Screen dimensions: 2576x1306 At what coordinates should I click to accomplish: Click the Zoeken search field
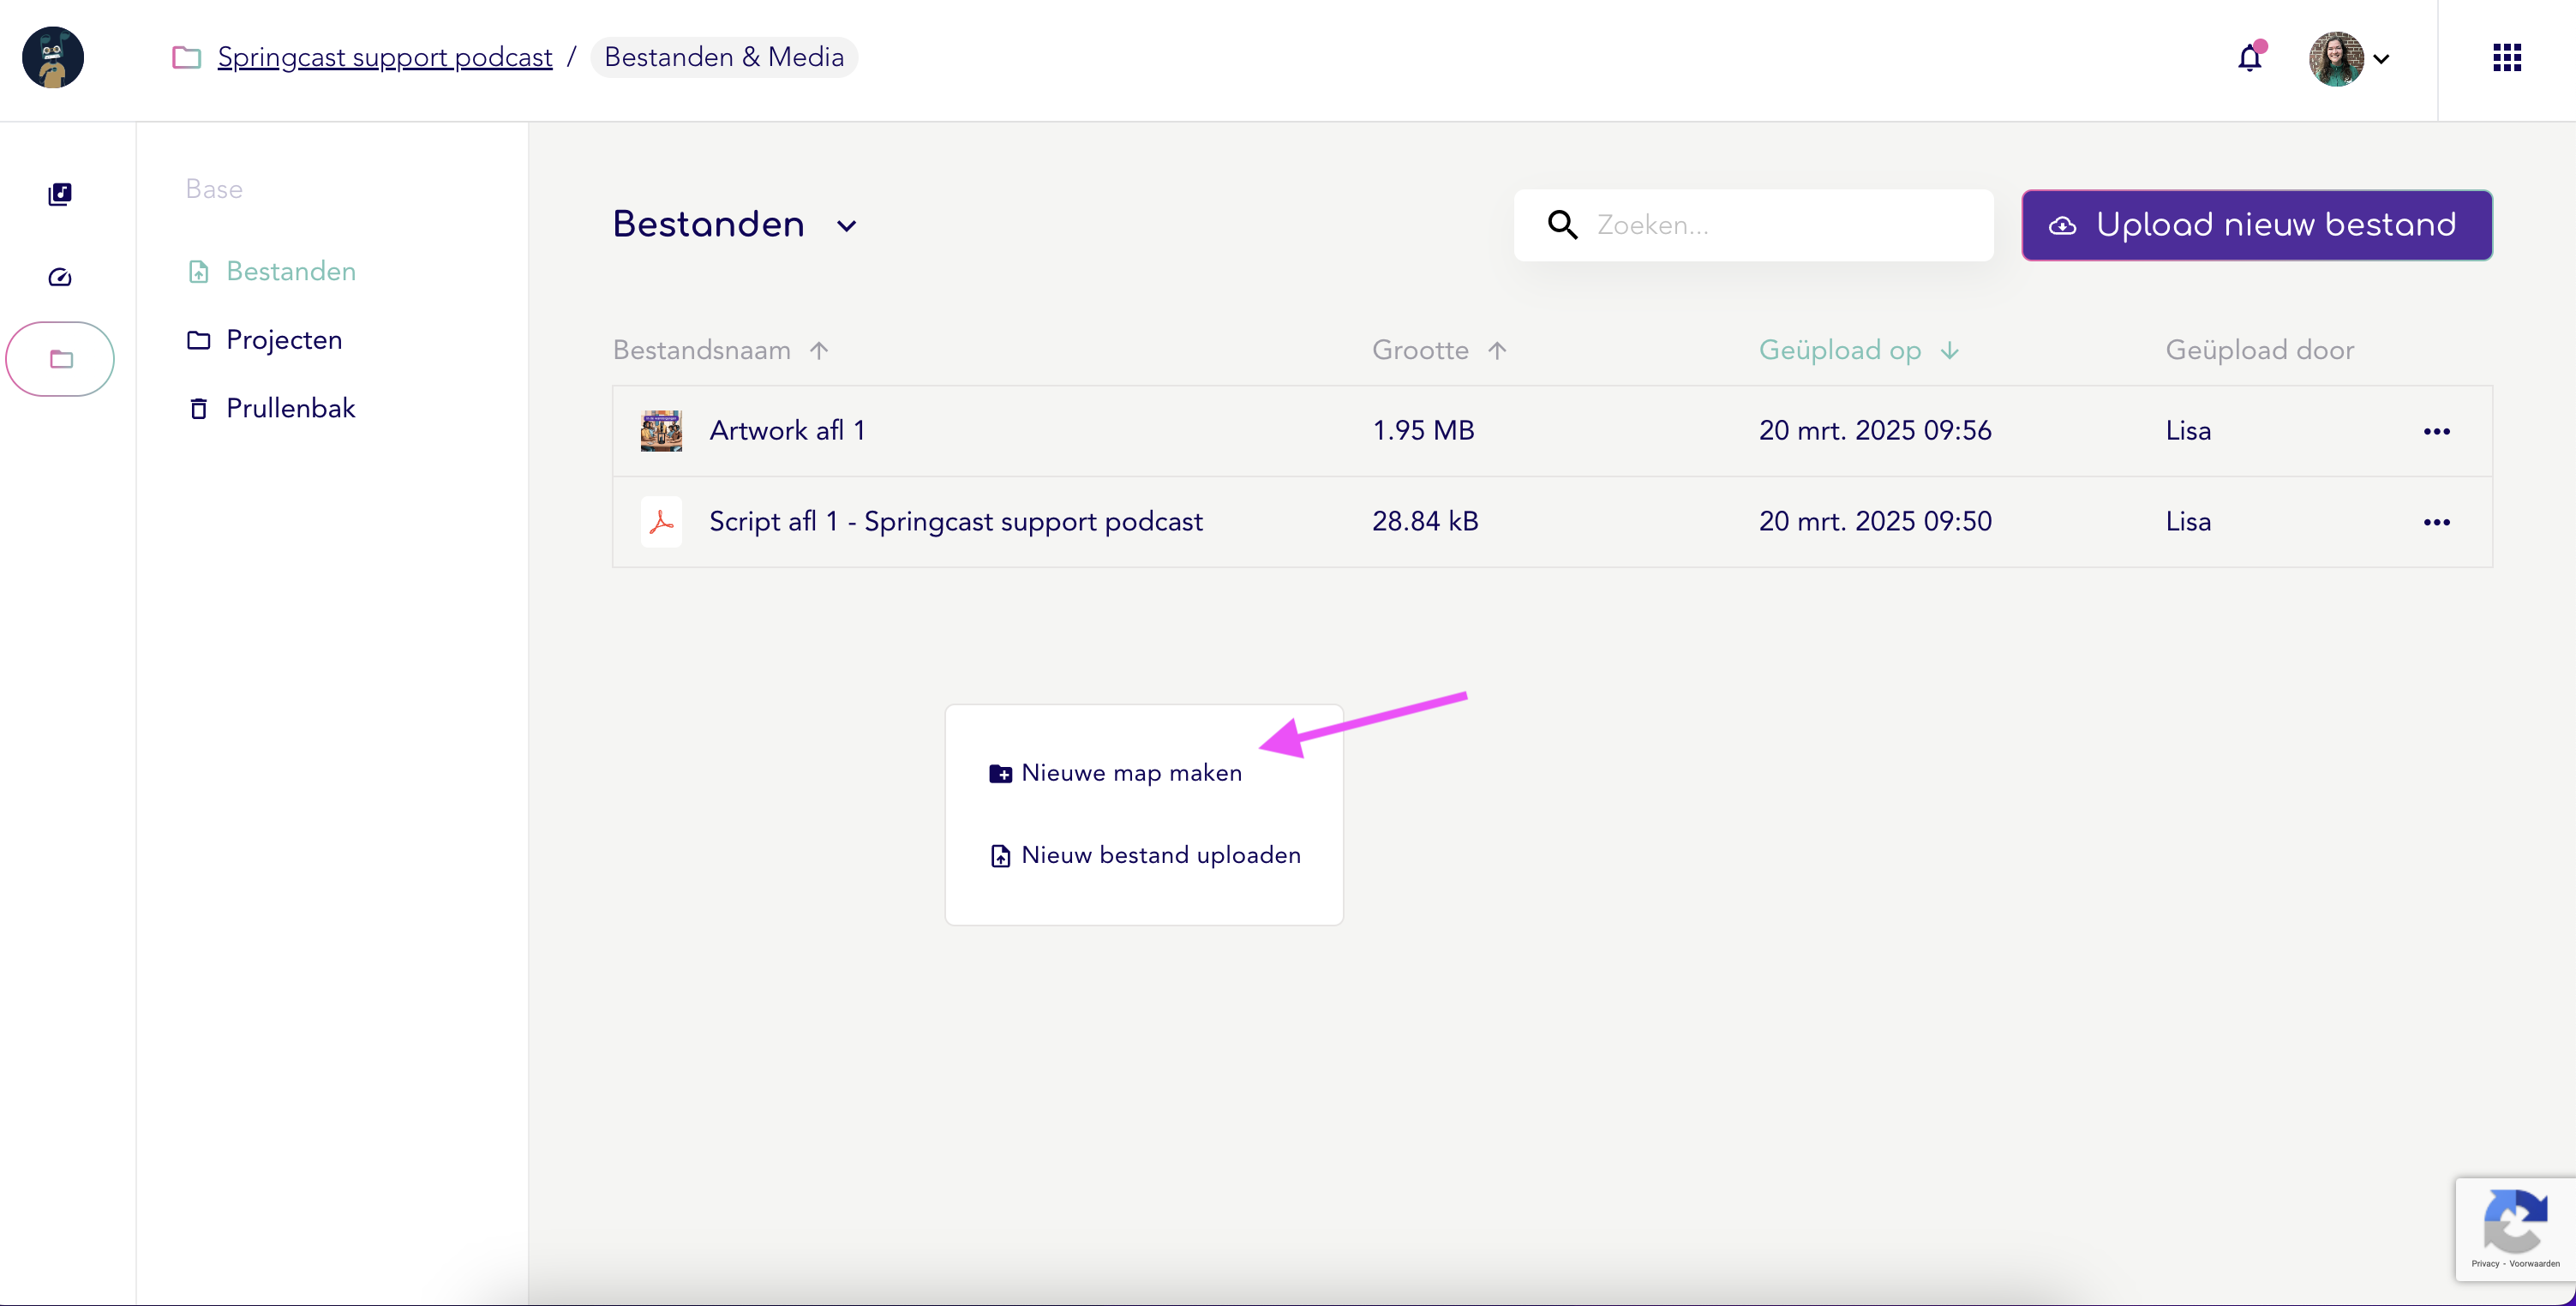[1753, 225]
